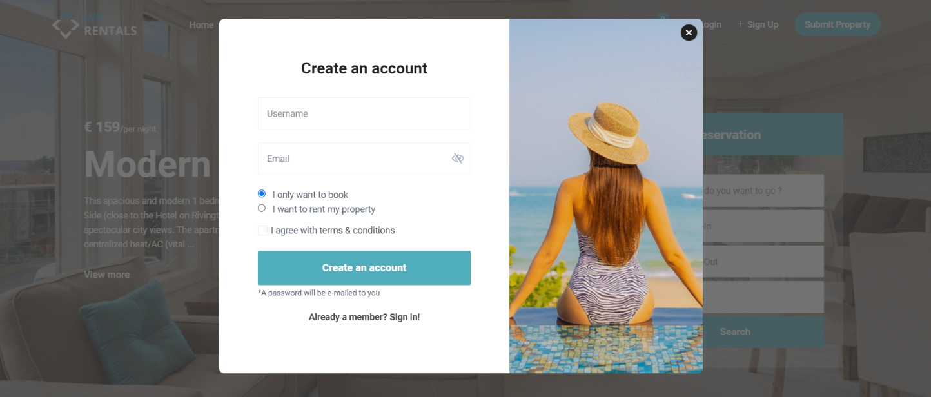Open the Check In date field

point(763,226)
